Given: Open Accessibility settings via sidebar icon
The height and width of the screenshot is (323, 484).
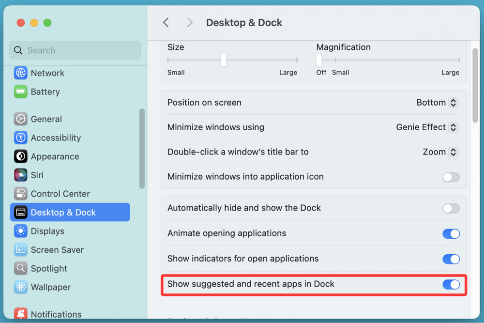Looking at the screenshot, I should tap(20, 138).
